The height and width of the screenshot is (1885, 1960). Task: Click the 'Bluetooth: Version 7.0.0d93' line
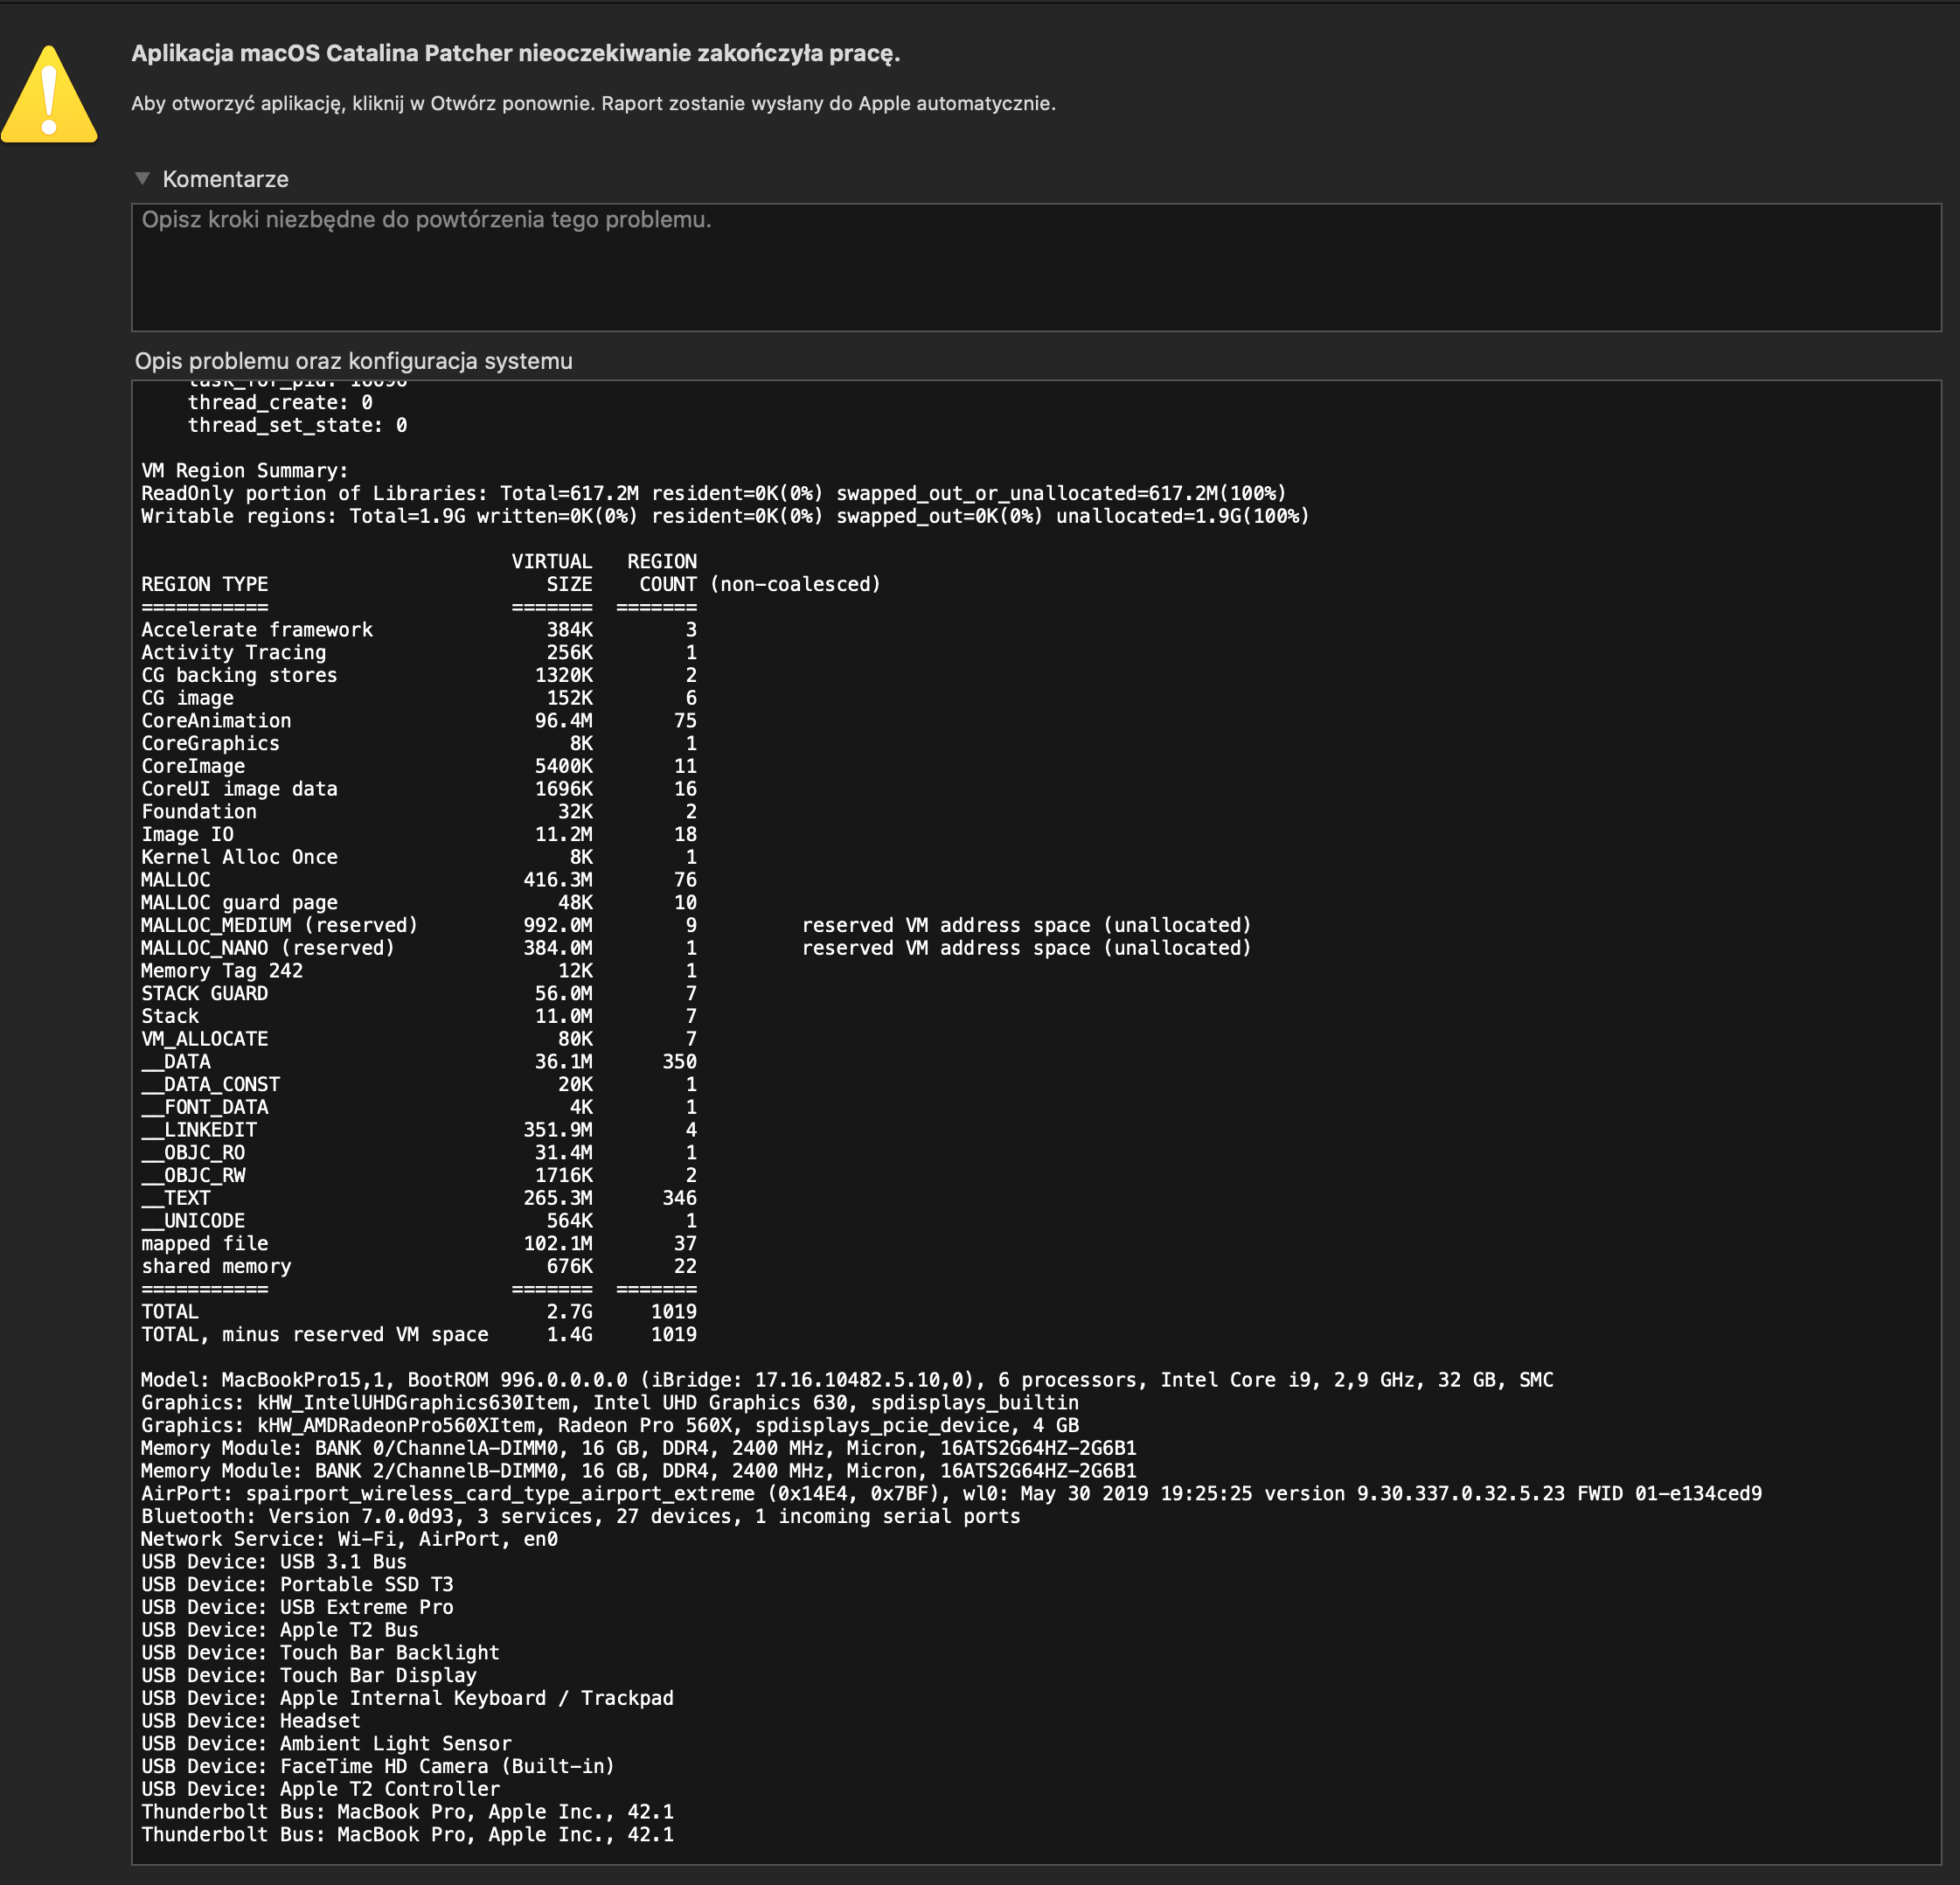click(579, 1517)
